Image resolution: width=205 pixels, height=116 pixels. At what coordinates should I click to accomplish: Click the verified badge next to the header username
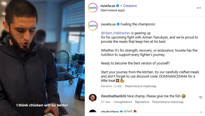click(x=118, y=6)
